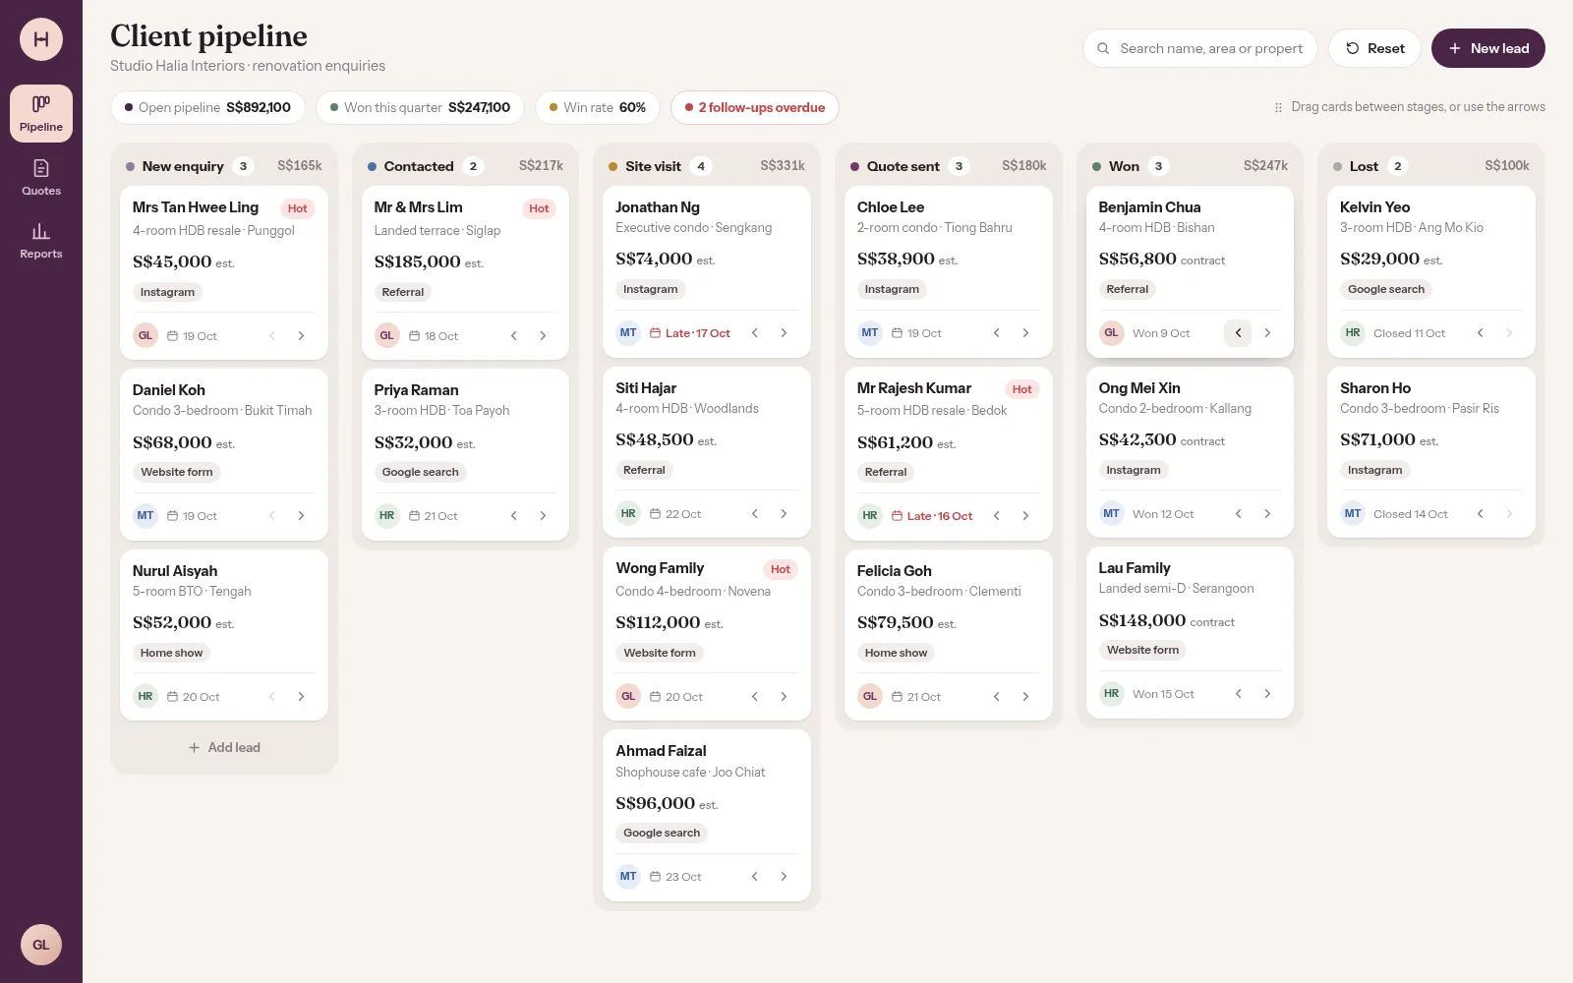Filter by 2 follow-ups overdue chip
The height and width of the screenshot is (983, 1573).
tap(755, 108)
